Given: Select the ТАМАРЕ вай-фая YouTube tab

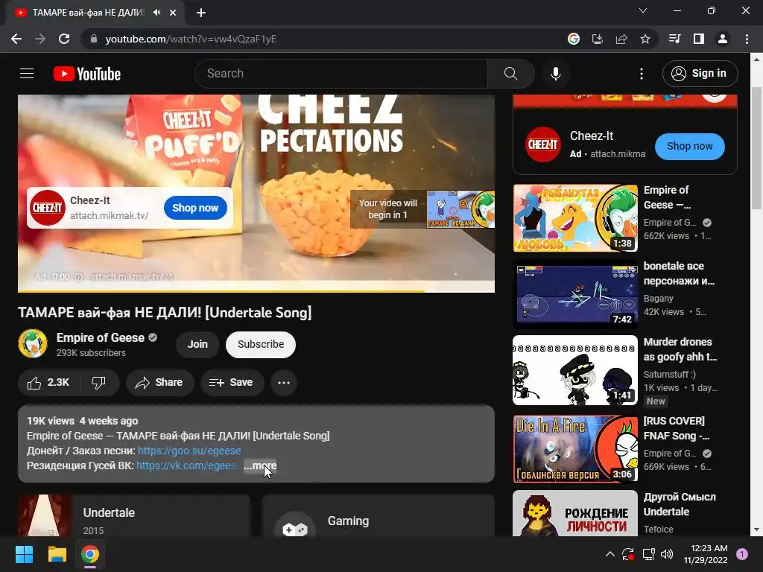Looking at the screenshot, I should pyautogui.click(x=88, y=13).
